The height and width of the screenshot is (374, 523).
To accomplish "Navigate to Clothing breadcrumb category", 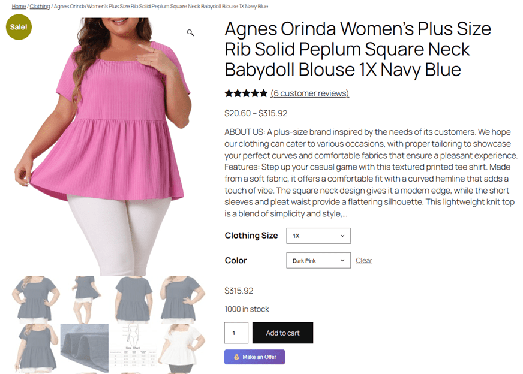I will (40, 7).
